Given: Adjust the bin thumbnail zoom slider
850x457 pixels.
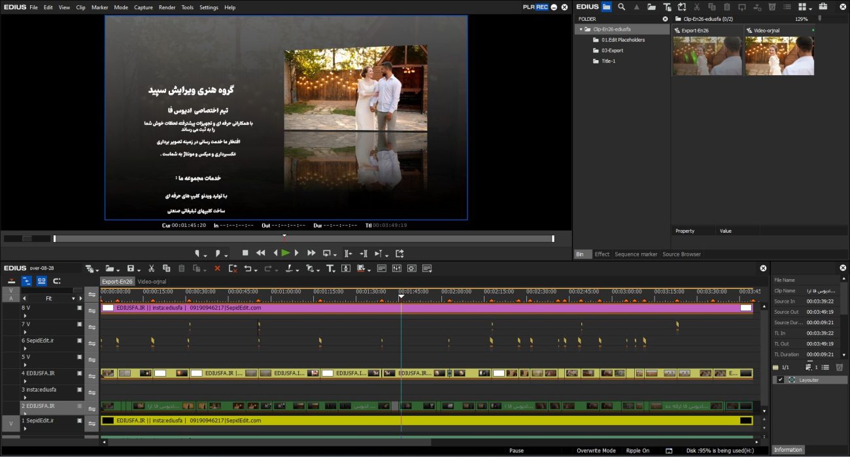Looking at the screenshot, I should tap(819, 19).
